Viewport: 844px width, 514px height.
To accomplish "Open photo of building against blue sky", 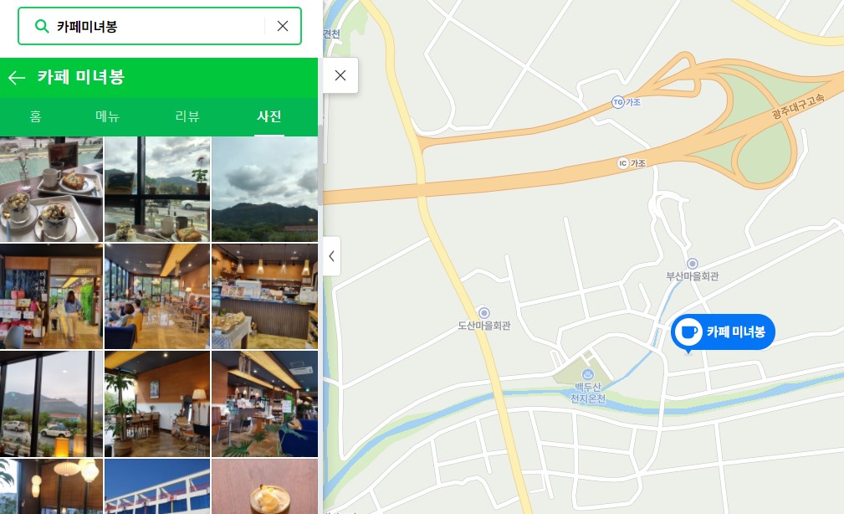I will [157, 486].
